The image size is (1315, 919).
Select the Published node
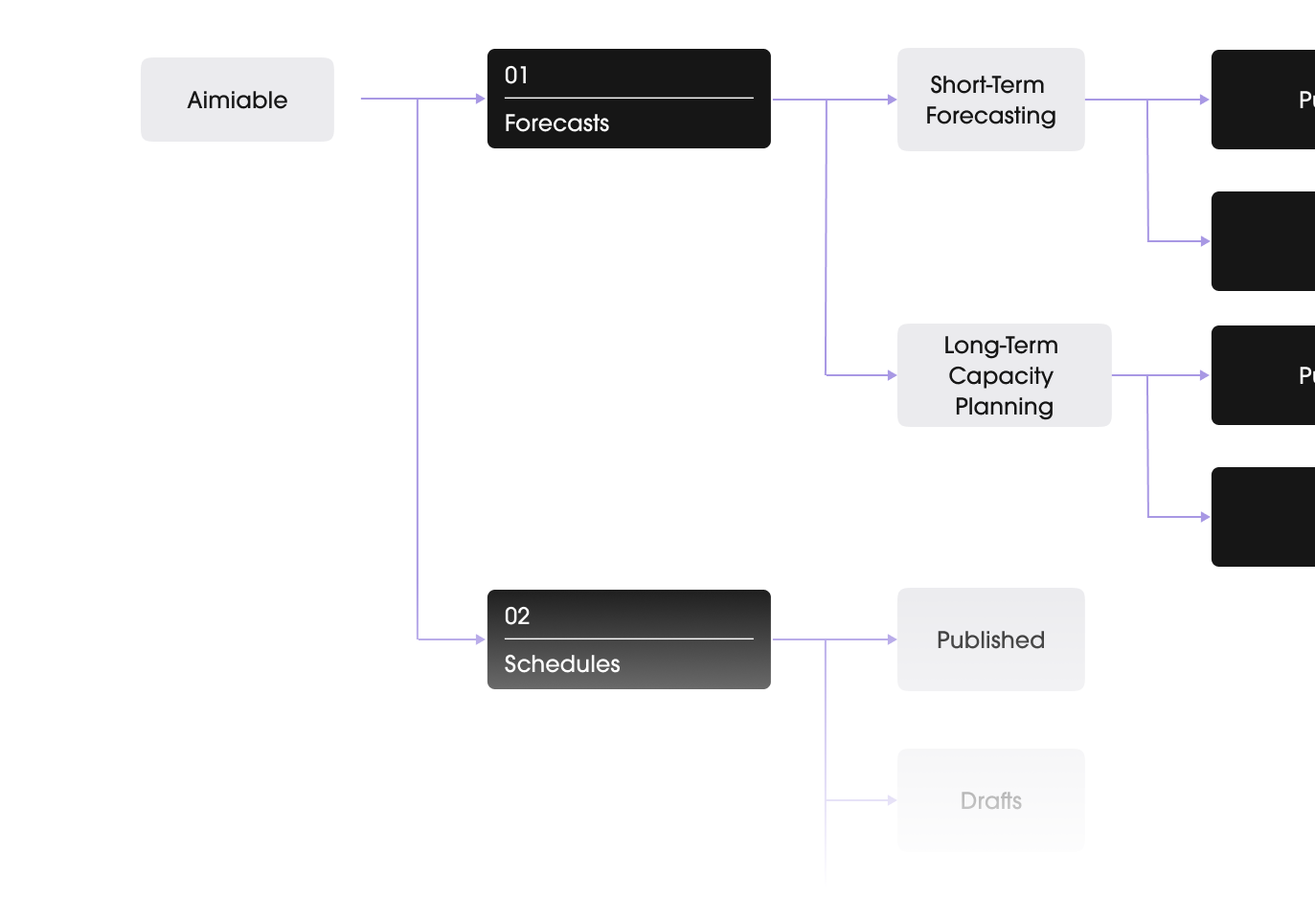click(990, 639)
